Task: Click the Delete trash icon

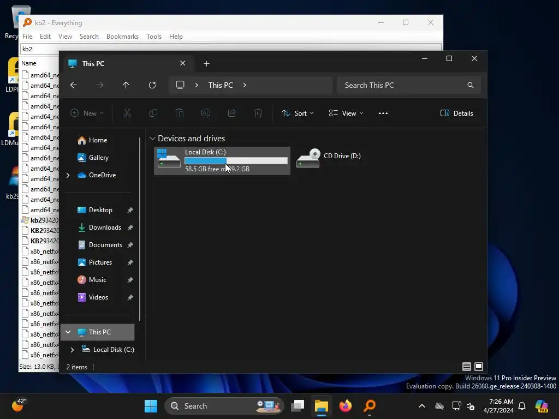Action: point(258,113)
